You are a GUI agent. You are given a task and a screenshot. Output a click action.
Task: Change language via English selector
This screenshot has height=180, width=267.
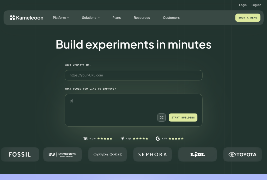tap(256, 5)
